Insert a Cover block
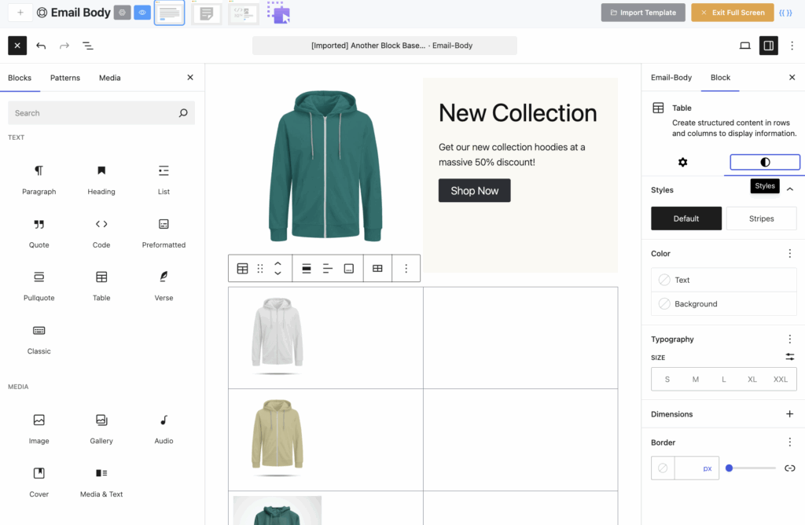Viewport: 805px width, 525px height. (39, 480)
